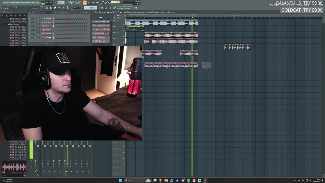Toggle the Playlist magnet snap icon
Viewport: 325px width, 183px height.
(95, 12)
